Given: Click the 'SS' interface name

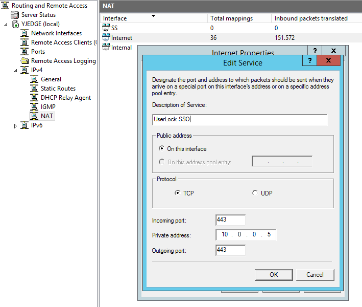Looking at the screenshot, I should (x=114, y=28).
